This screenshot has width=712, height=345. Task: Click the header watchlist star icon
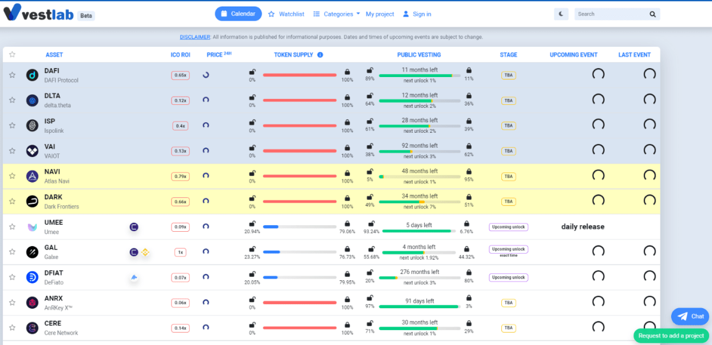coord(12,55)
